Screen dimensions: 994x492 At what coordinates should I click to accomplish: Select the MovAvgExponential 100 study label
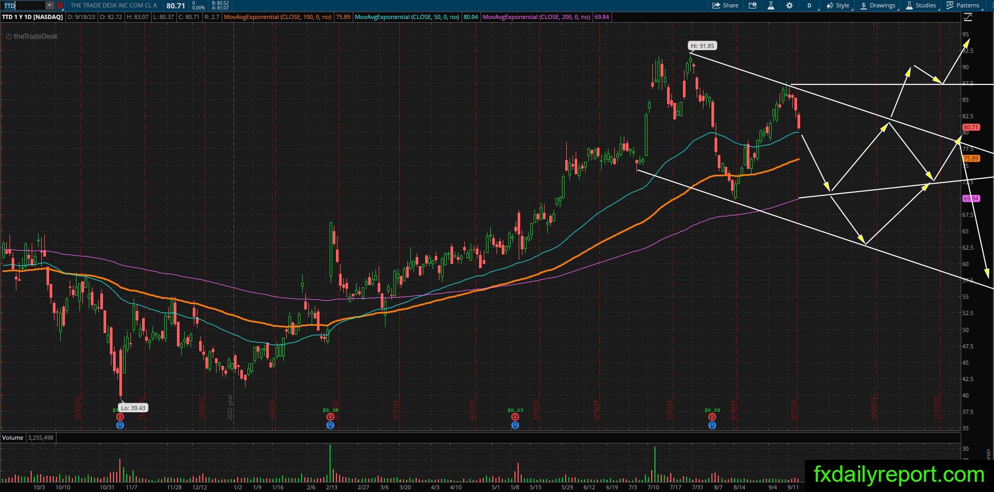coord(278,17)
